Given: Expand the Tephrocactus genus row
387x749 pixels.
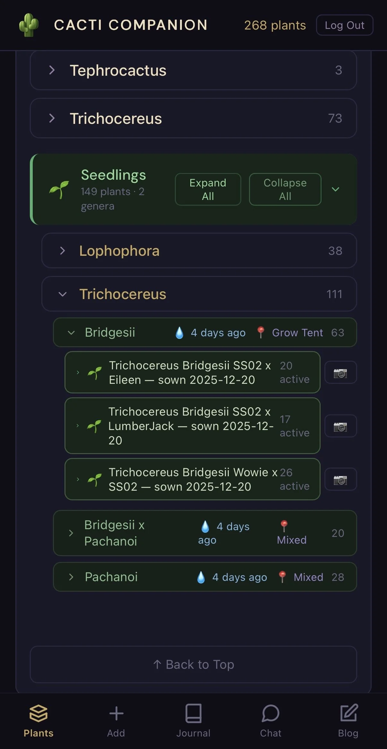Looking at the screenshot, I should 193,70.
